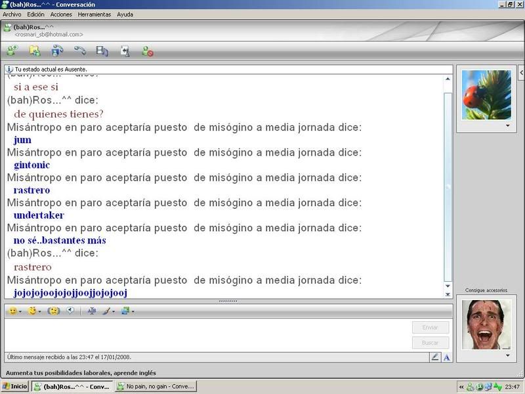
Task: Select the (bah)Ros taskbar conversation button
Action: click(72, 386)
